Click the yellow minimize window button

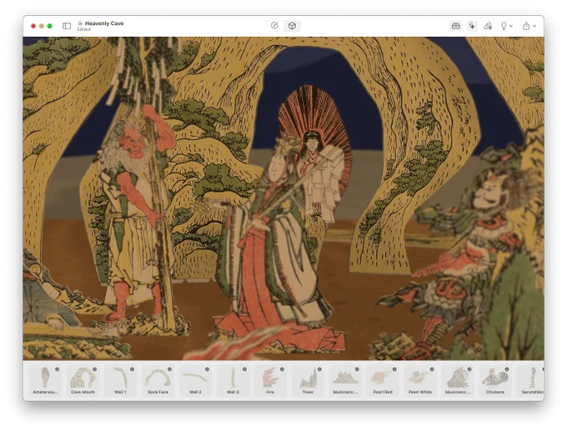42,26
